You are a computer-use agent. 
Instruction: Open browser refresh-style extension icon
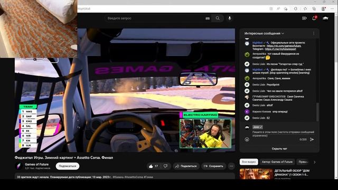(296, 8)
